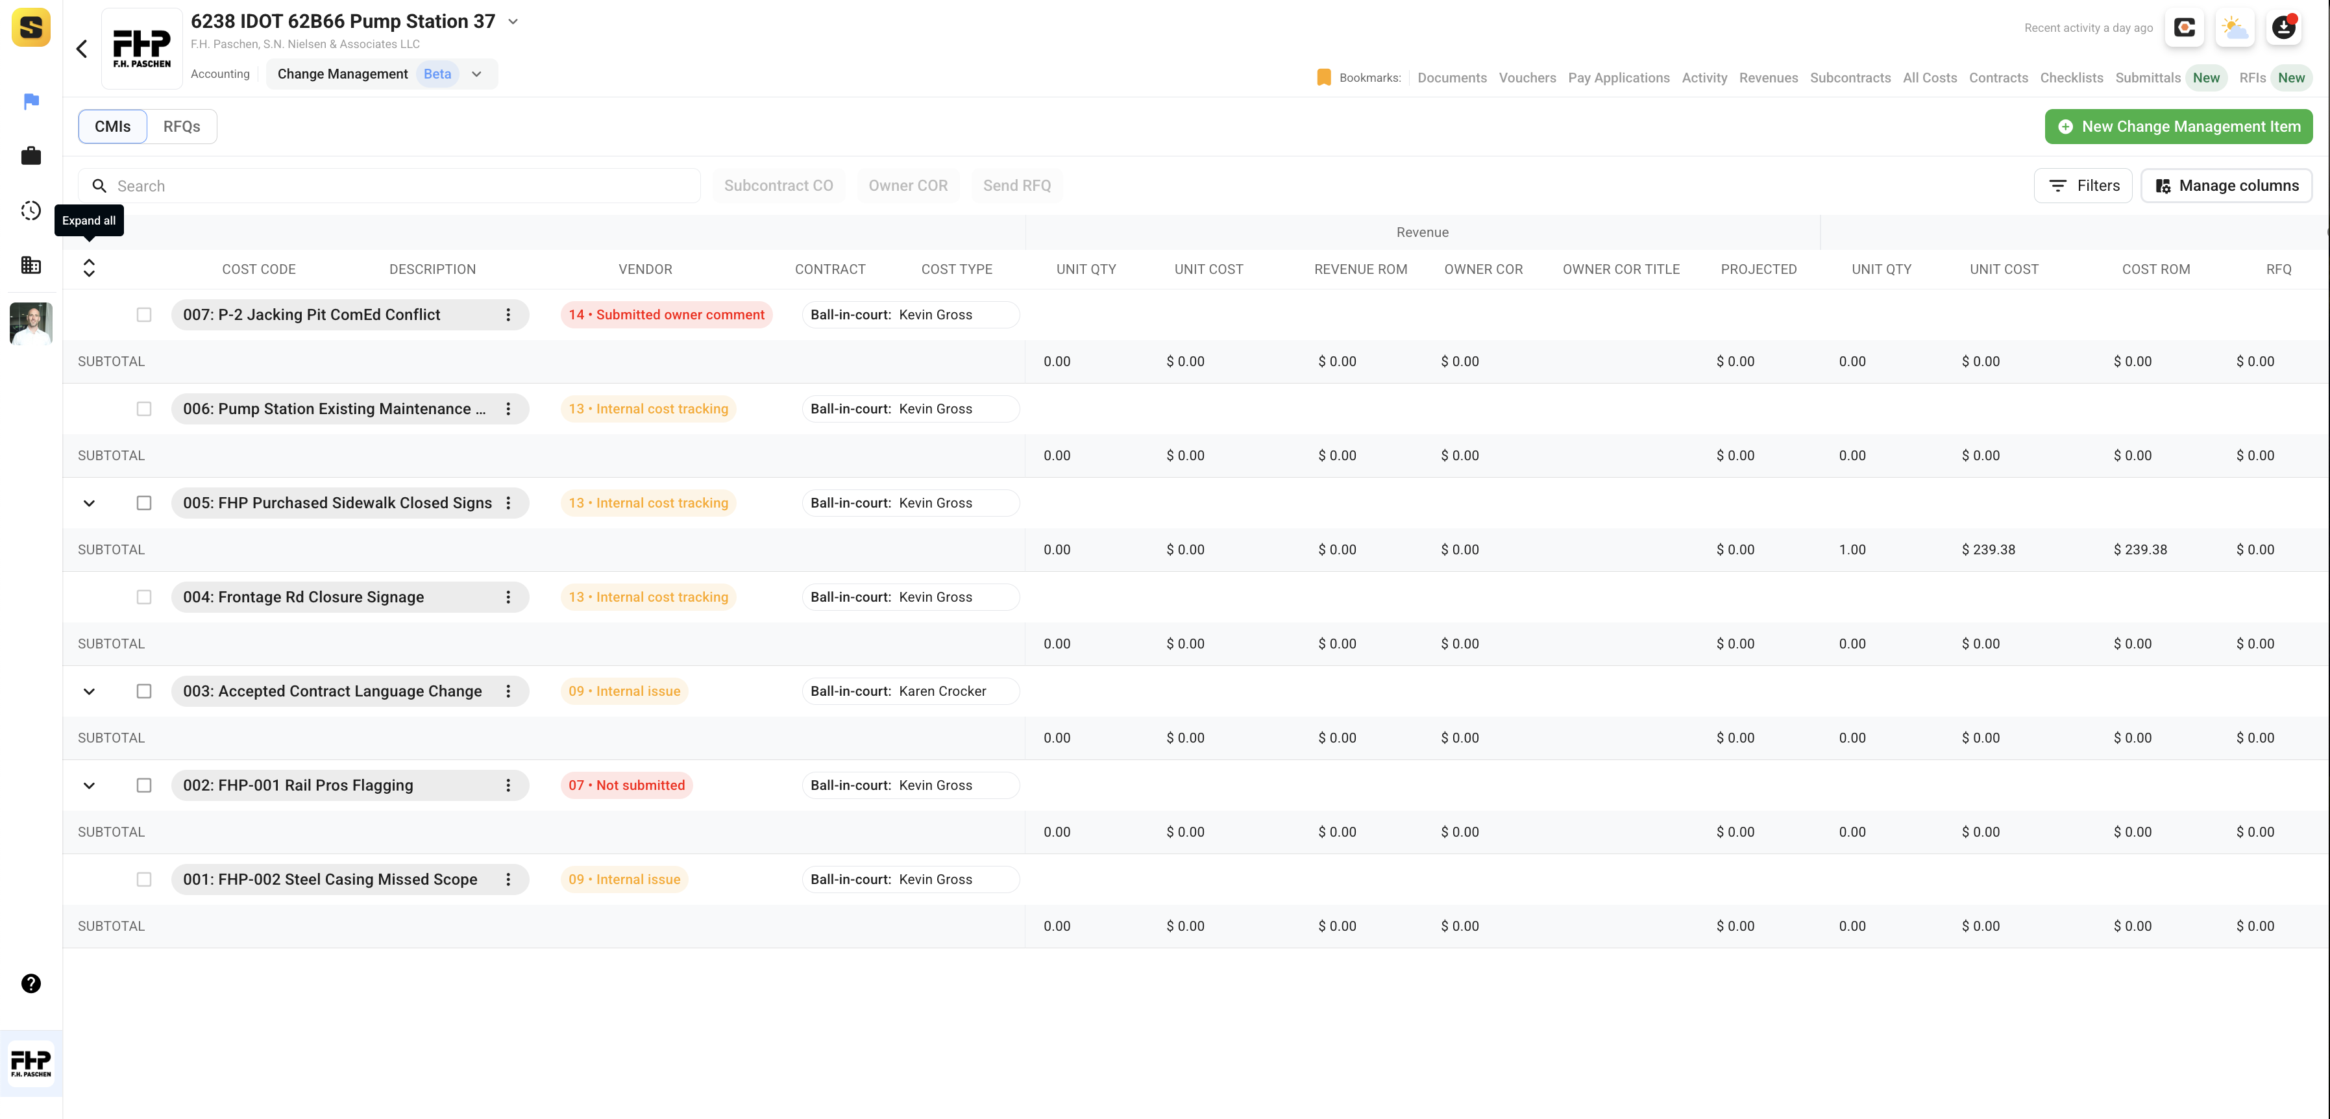Image resolution: width=2330 pixels, height=1119 pixels.
Task: Select checkbox for 002 FHP-001 Rail Pros Flagging
Action: (144, 785)
